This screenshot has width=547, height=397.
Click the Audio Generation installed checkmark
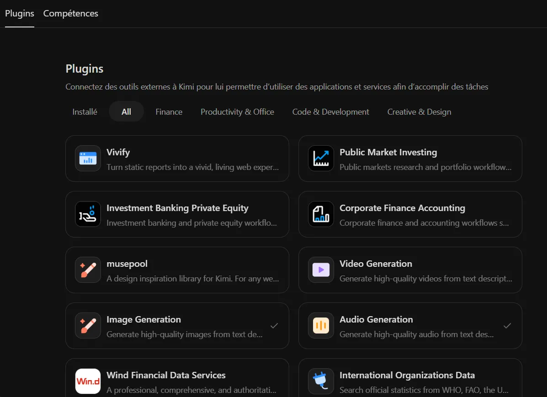click(507, 326)
